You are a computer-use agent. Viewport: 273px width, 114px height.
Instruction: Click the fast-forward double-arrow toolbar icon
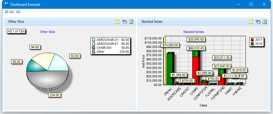coord(18,12)
